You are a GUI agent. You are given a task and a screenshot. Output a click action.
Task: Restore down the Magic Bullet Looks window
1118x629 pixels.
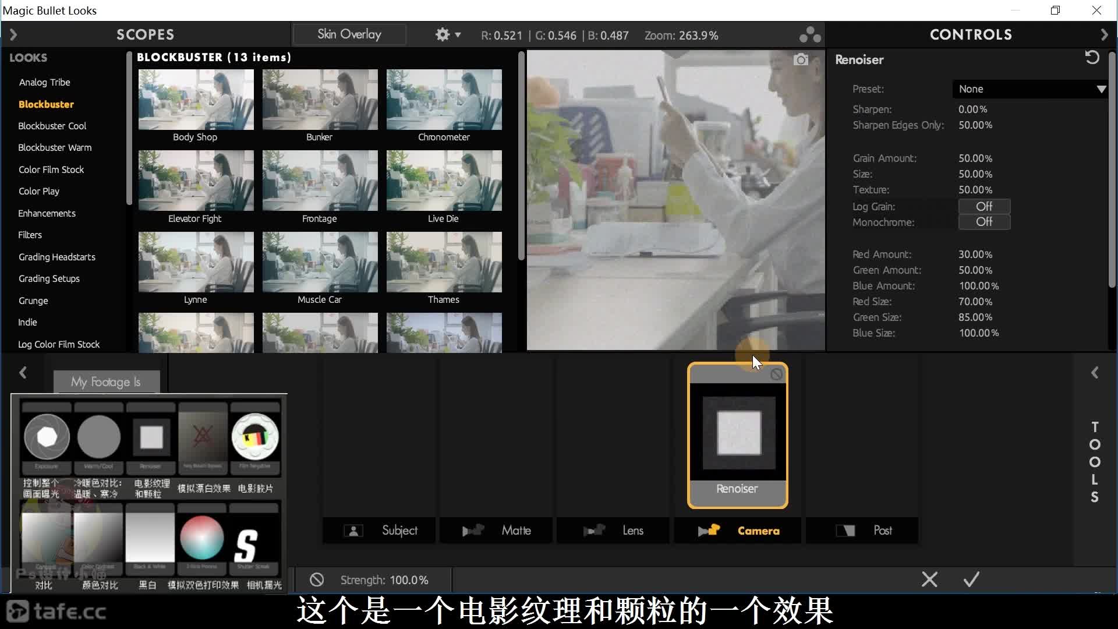pyautogui.click(x=1055, y=10)
